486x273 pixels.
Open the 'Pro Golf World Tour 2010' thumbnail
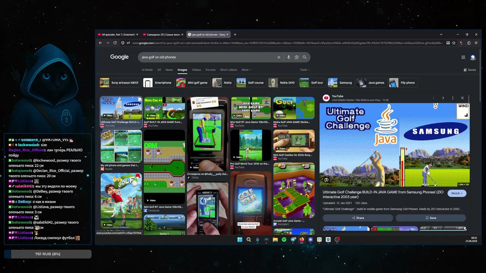point(251,146)
